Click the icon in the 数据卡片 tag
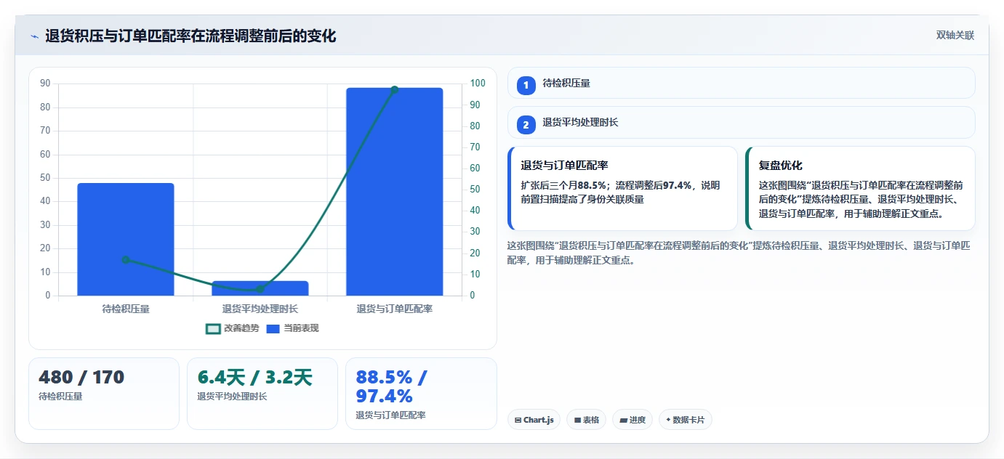The height and width of the screenshot is (459, 1004). 668,420
